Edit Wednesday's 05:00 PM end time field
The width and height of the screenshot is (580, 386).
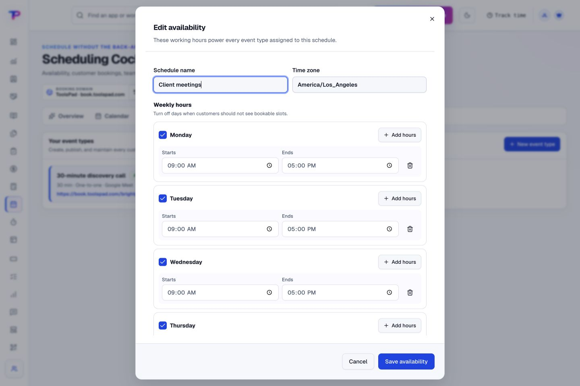pos(340,293)
